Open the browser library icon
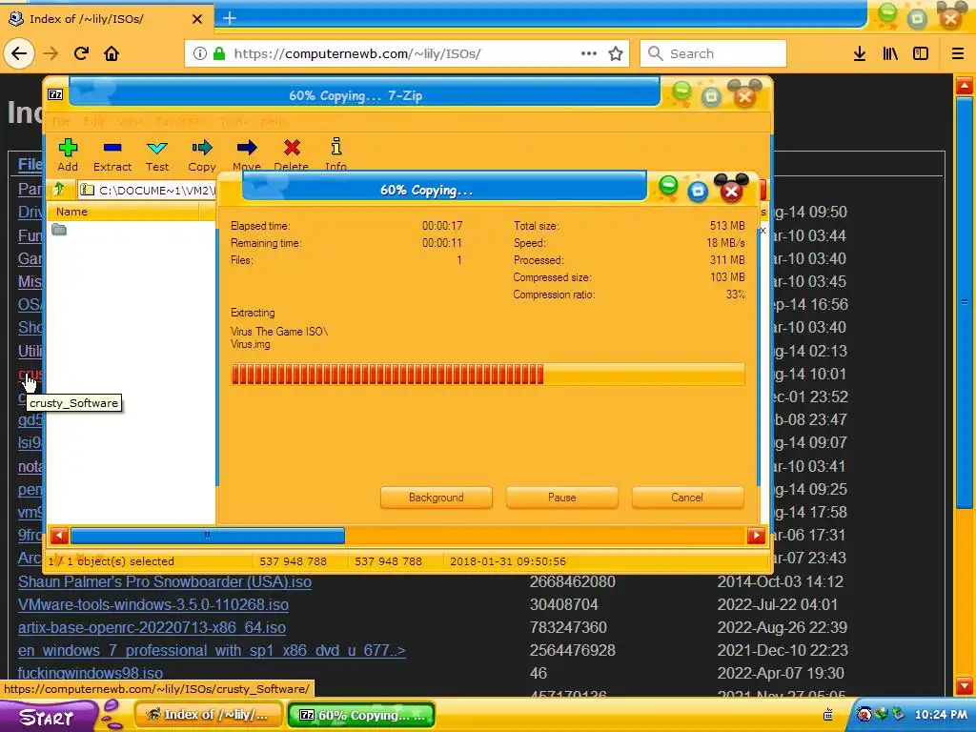Viewport: 976px width, 732px height. 890,54
